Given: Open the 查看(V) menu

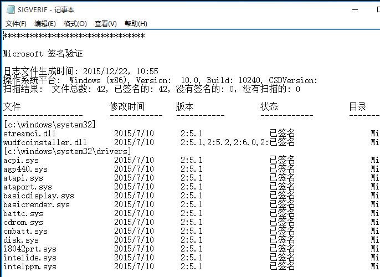Looking at the screenshot, I should tap(105, 24).
